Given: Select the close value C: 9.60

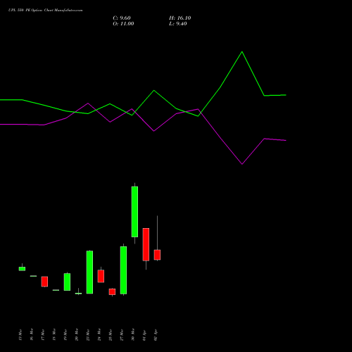Looking at the screenshot, I should 122,18.
